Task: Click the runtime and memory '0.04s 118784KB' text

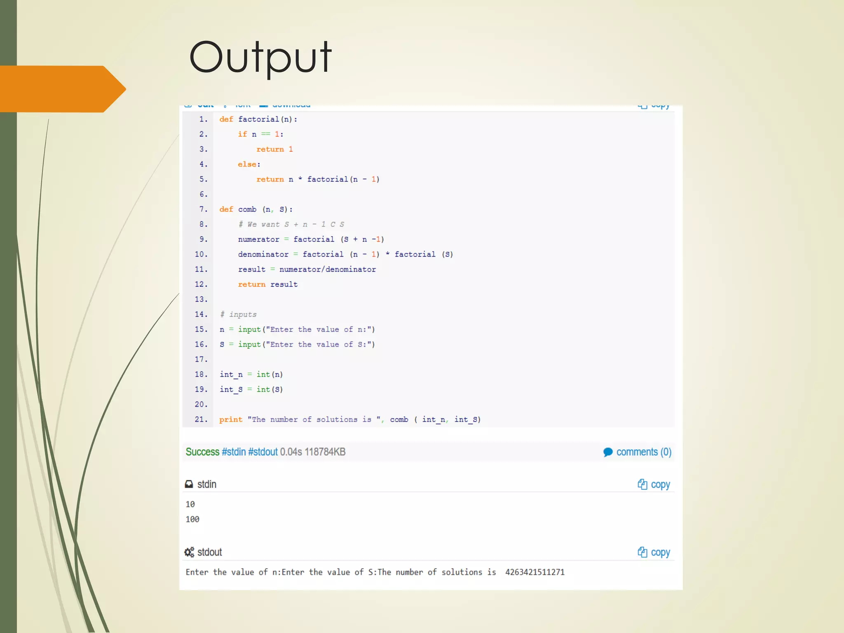Action: tap(313, 452)
